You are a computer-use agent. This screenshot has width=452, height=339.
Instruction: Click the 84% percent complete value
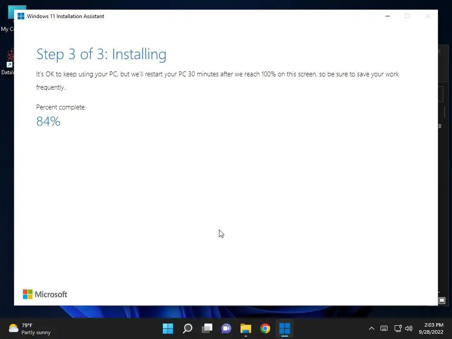[x=49, y=121]
